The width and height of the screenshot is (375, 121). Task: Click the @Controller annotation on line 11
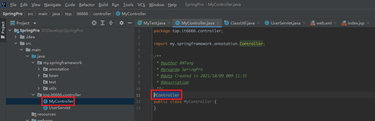(166, 95)
